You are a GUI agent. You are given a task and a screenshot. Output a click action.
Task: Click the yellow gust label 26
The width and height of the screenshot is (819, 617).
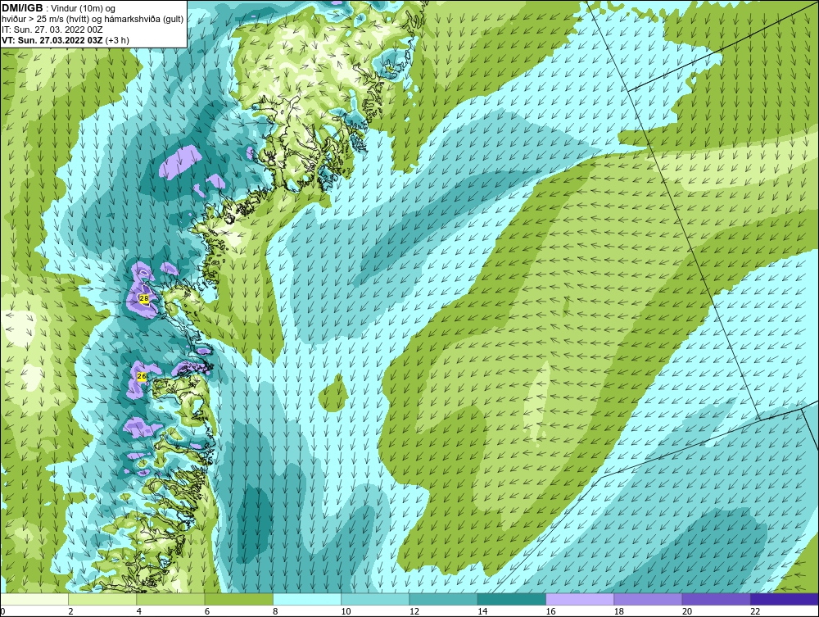[142, 376]
